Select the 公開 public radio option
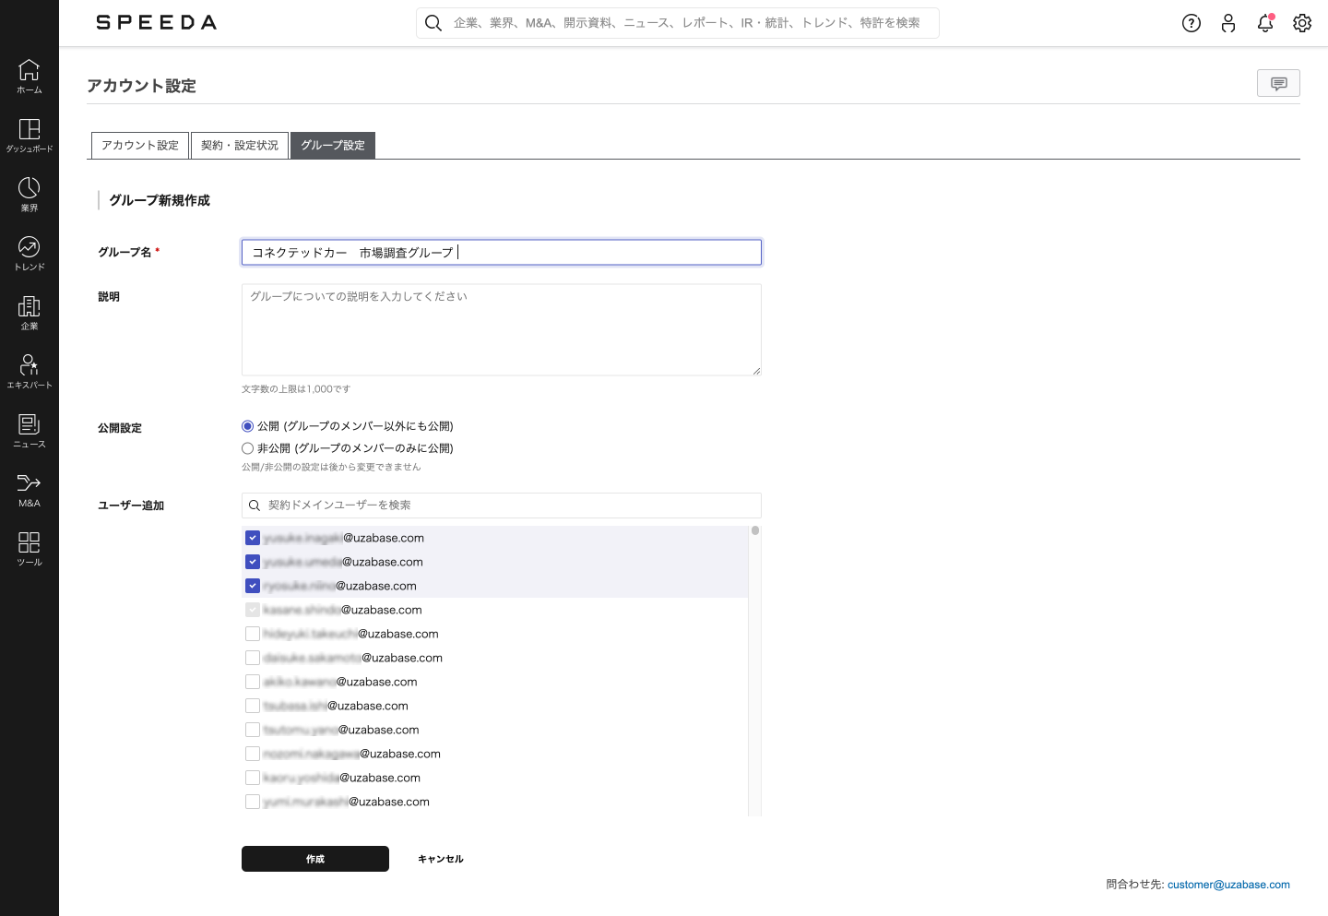Screen dimensions: 1328x916 point(248,426)
